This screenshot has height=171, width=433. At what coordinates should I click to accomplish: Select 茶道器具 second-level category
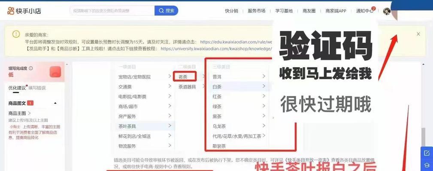(187, 87)
